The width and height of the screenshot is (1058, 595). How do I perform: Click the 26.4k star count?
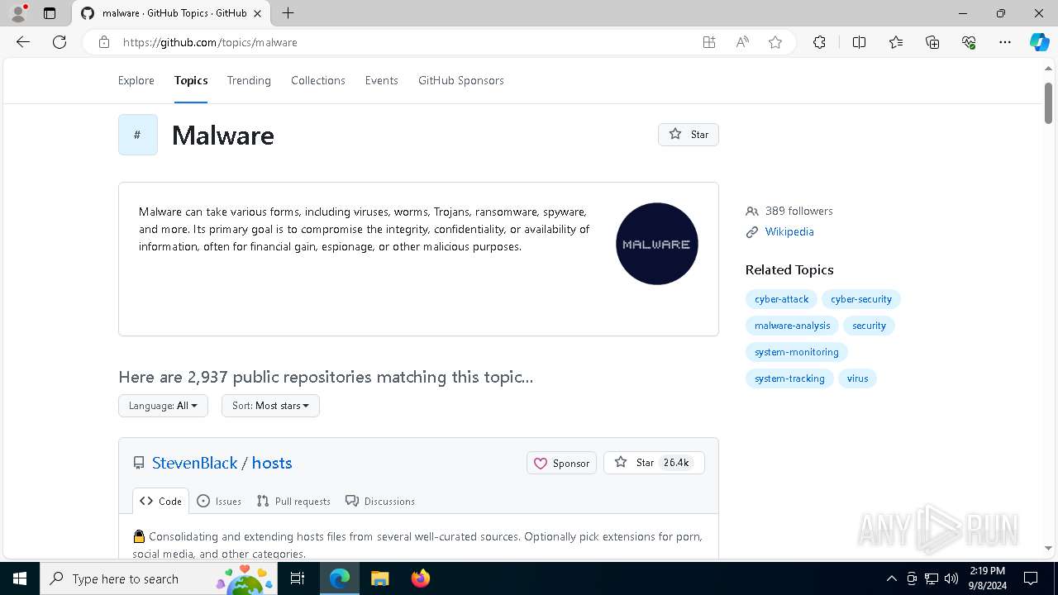676,463
